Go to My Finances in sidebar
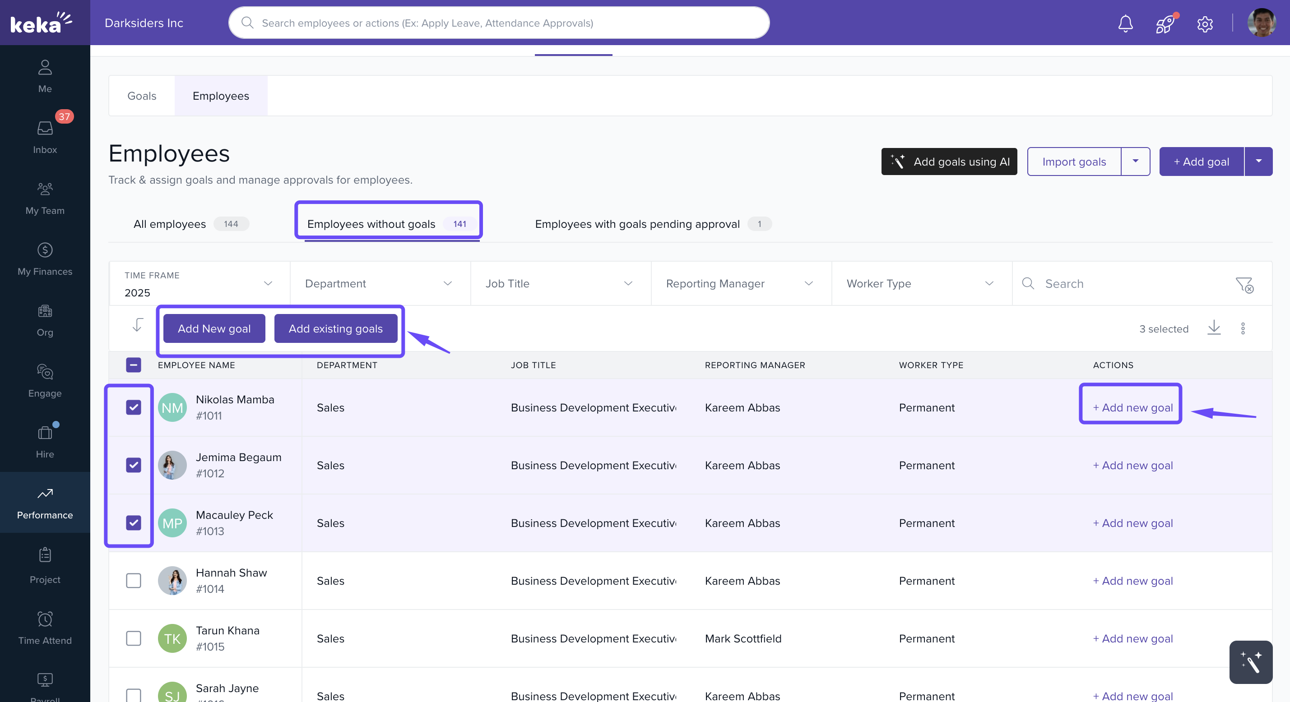Viewport: 1290px width, 702px height. (45, 259)
